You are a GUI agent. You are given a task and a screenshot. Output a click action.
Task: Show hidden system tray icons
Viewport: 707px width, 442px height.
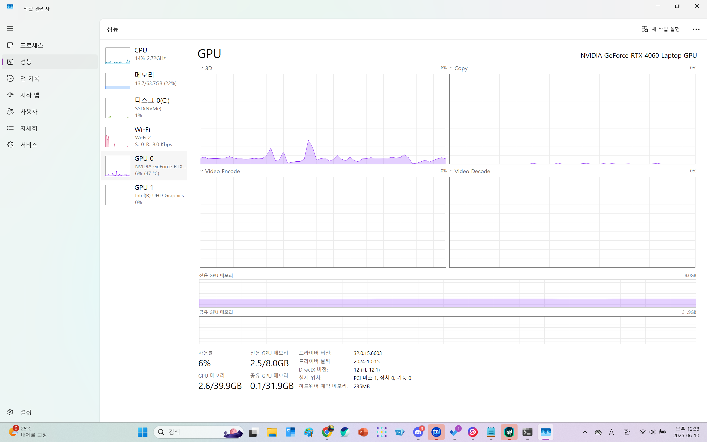click(585, 432)
